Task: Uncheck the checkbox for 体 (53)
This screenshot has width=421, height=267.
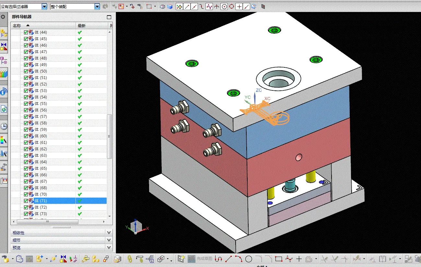Action: tap(26, 91)
